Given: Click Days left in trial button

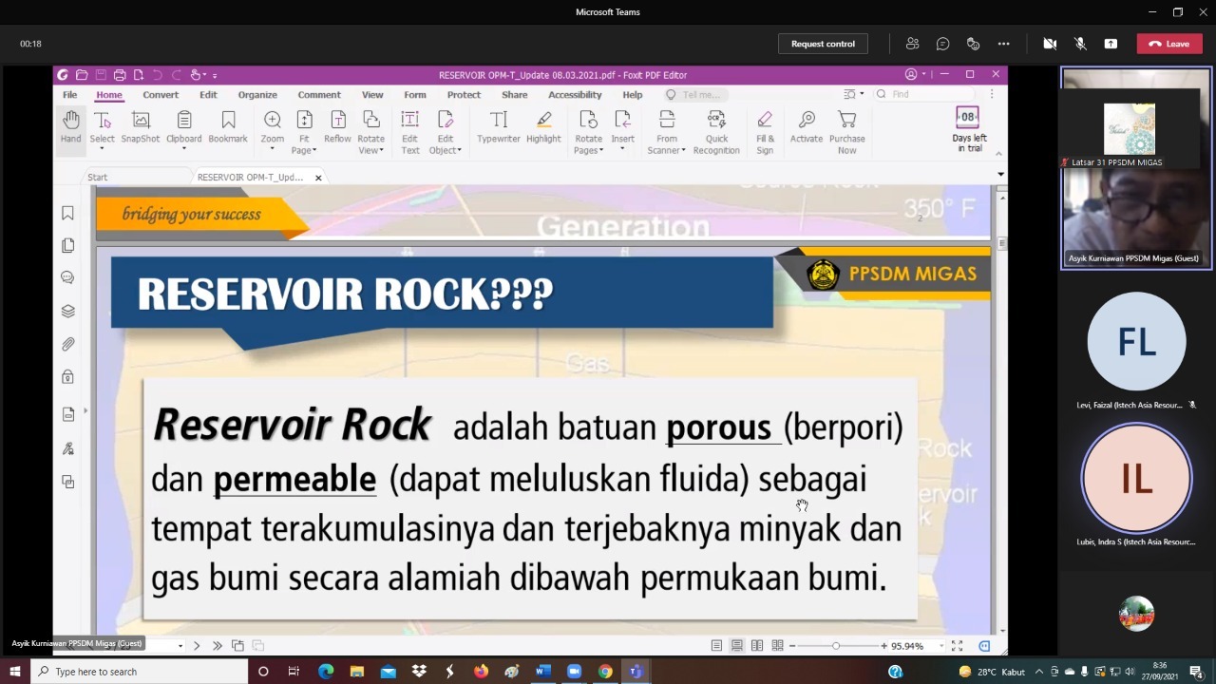Looking at the screenshot, I should (x=968, y=130).
